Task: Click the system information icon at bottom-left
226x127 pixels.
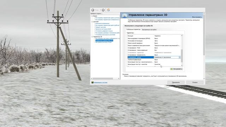Action: tap(93, 82)
